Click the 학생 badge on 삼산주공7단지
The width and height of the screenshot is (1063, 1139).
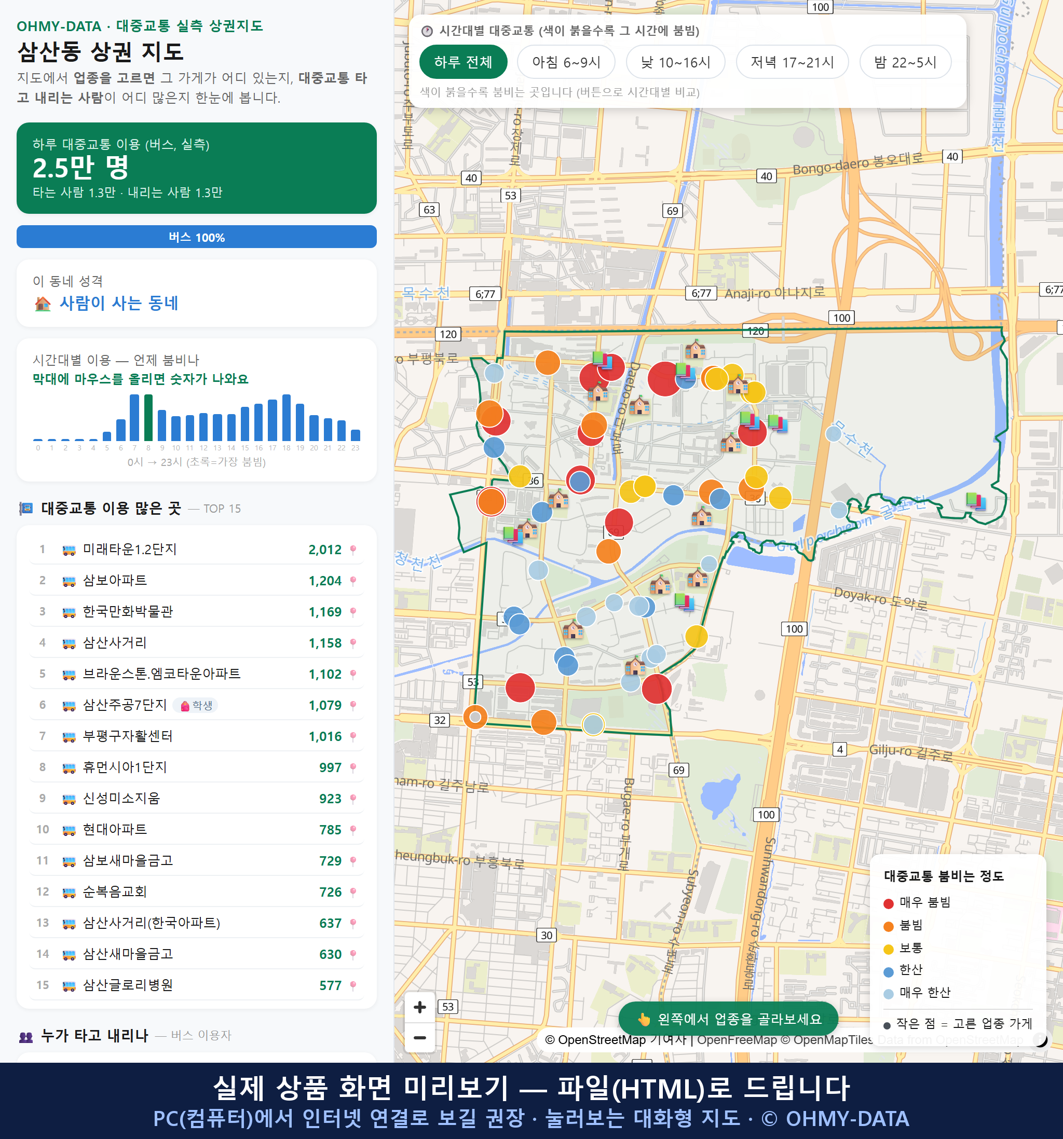196,705
